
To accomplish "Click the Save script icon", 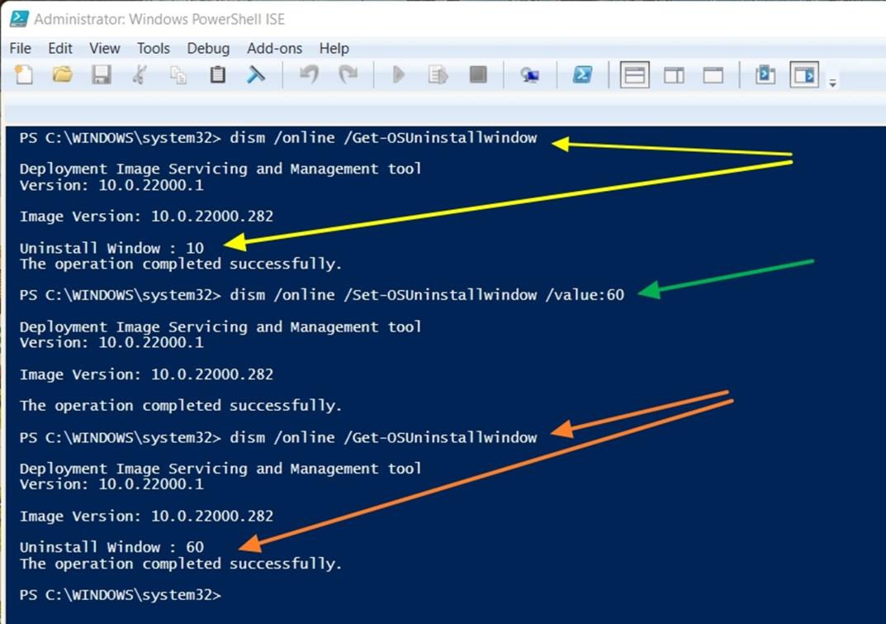I will click(102, 75).
